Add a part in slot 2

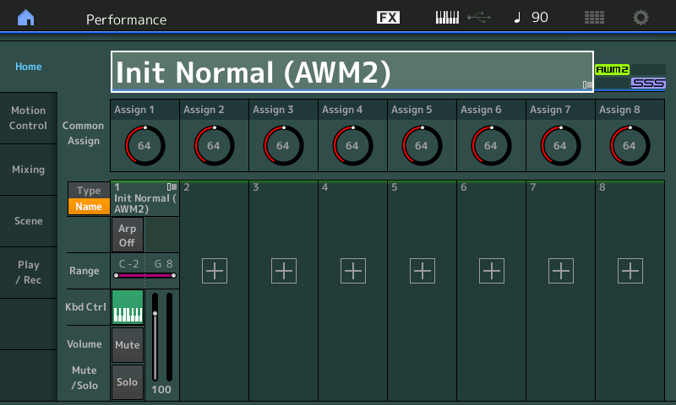click(215, 271)
